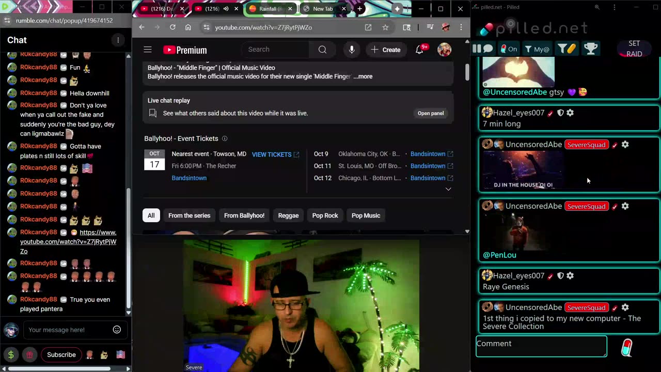
Task: Click Pilled filter pill icon
Action: tap(566, 49)
